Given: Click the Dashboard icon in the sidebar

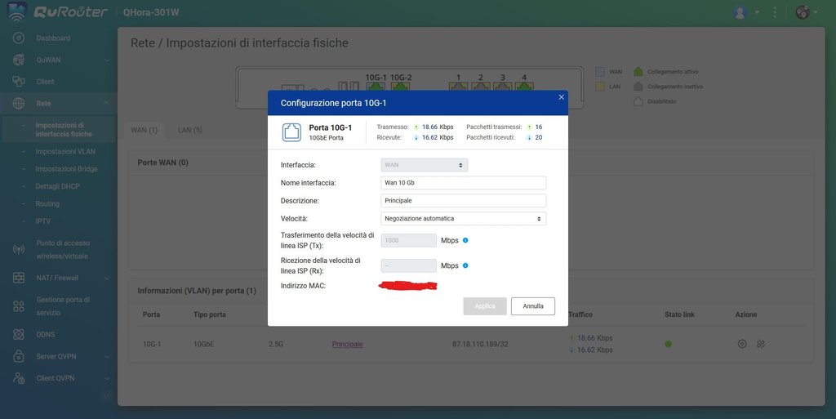Looking at the screenshot, I should point(18,38).
